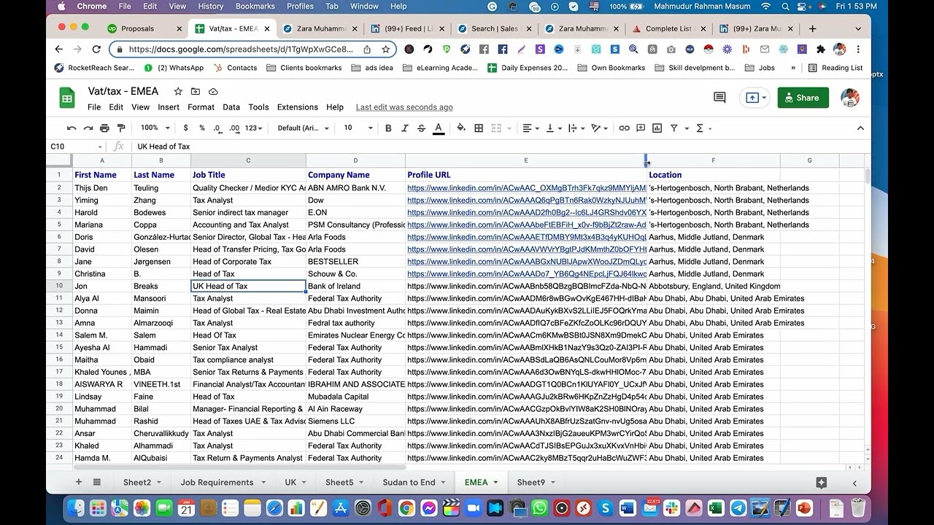
Task: Click the Present to meeting icon
Action: [x=755, y=98]
